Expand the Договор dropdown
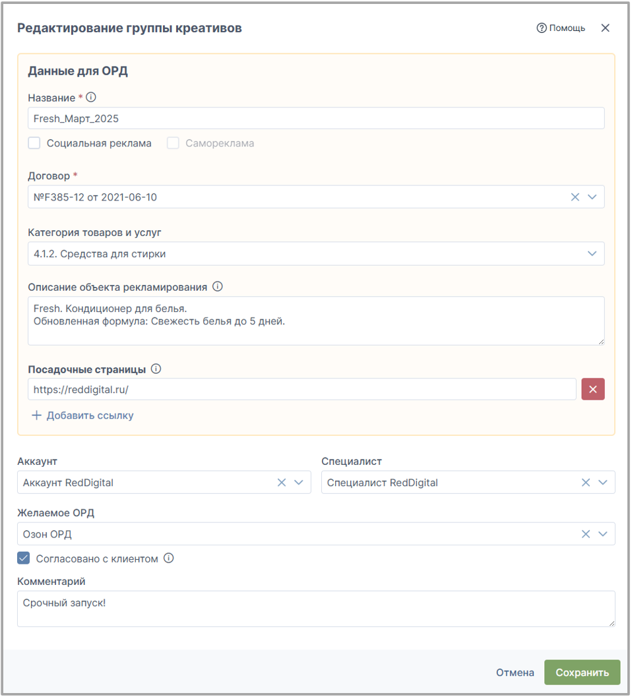The image size is (632, 697). point(592,197)
